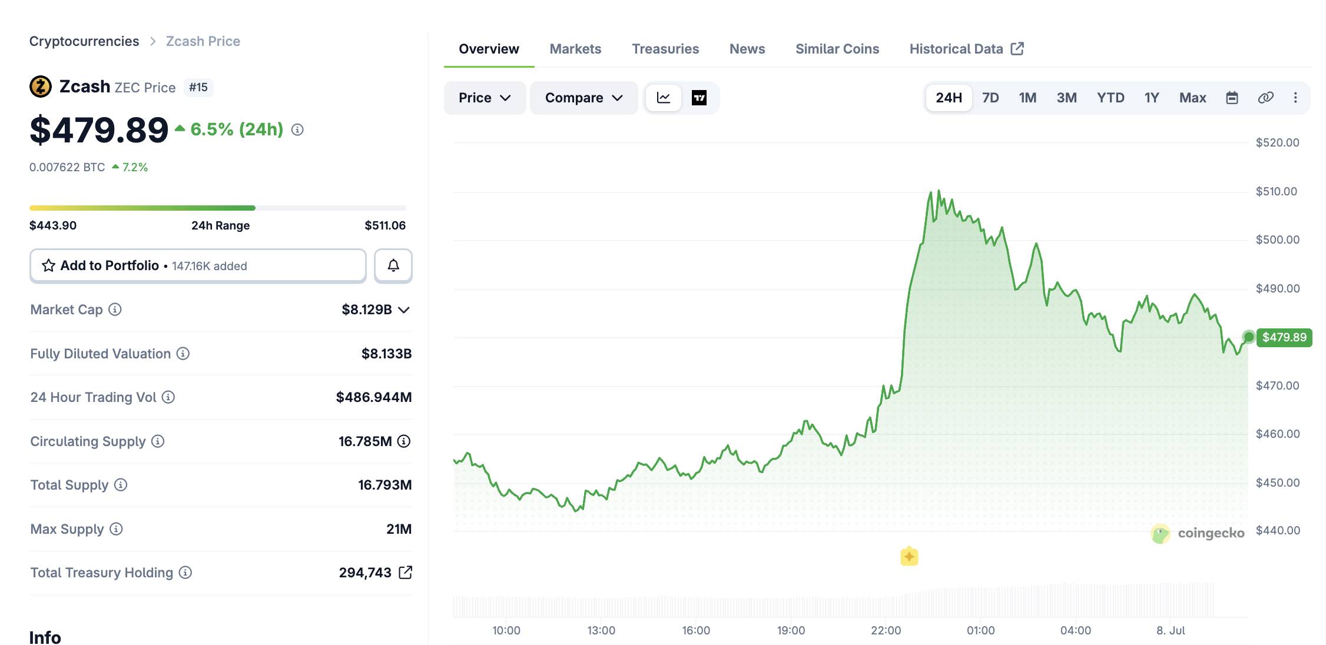Click the 294,743 treasury holding value
The height and width of the screenshot is (645, 1326).
click(x=365, y=573)
